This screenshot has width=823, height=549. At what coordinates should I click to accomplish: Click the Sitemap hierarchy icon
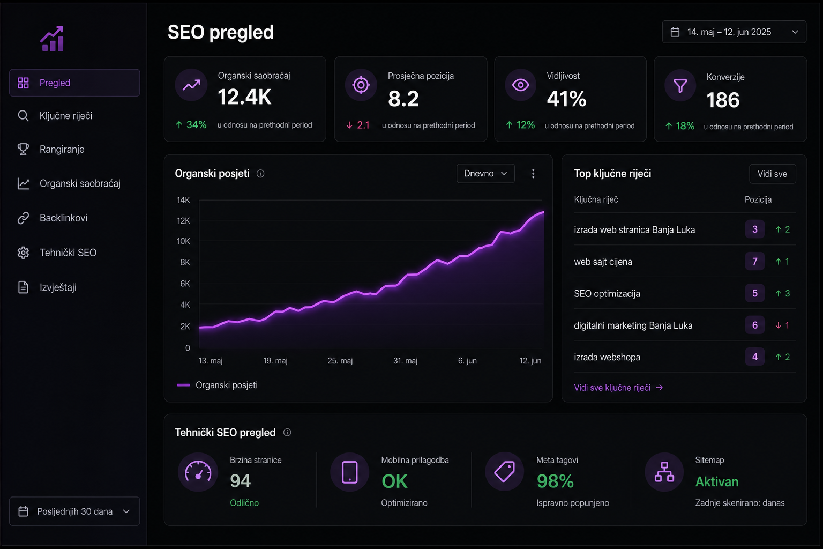(664, 472)
